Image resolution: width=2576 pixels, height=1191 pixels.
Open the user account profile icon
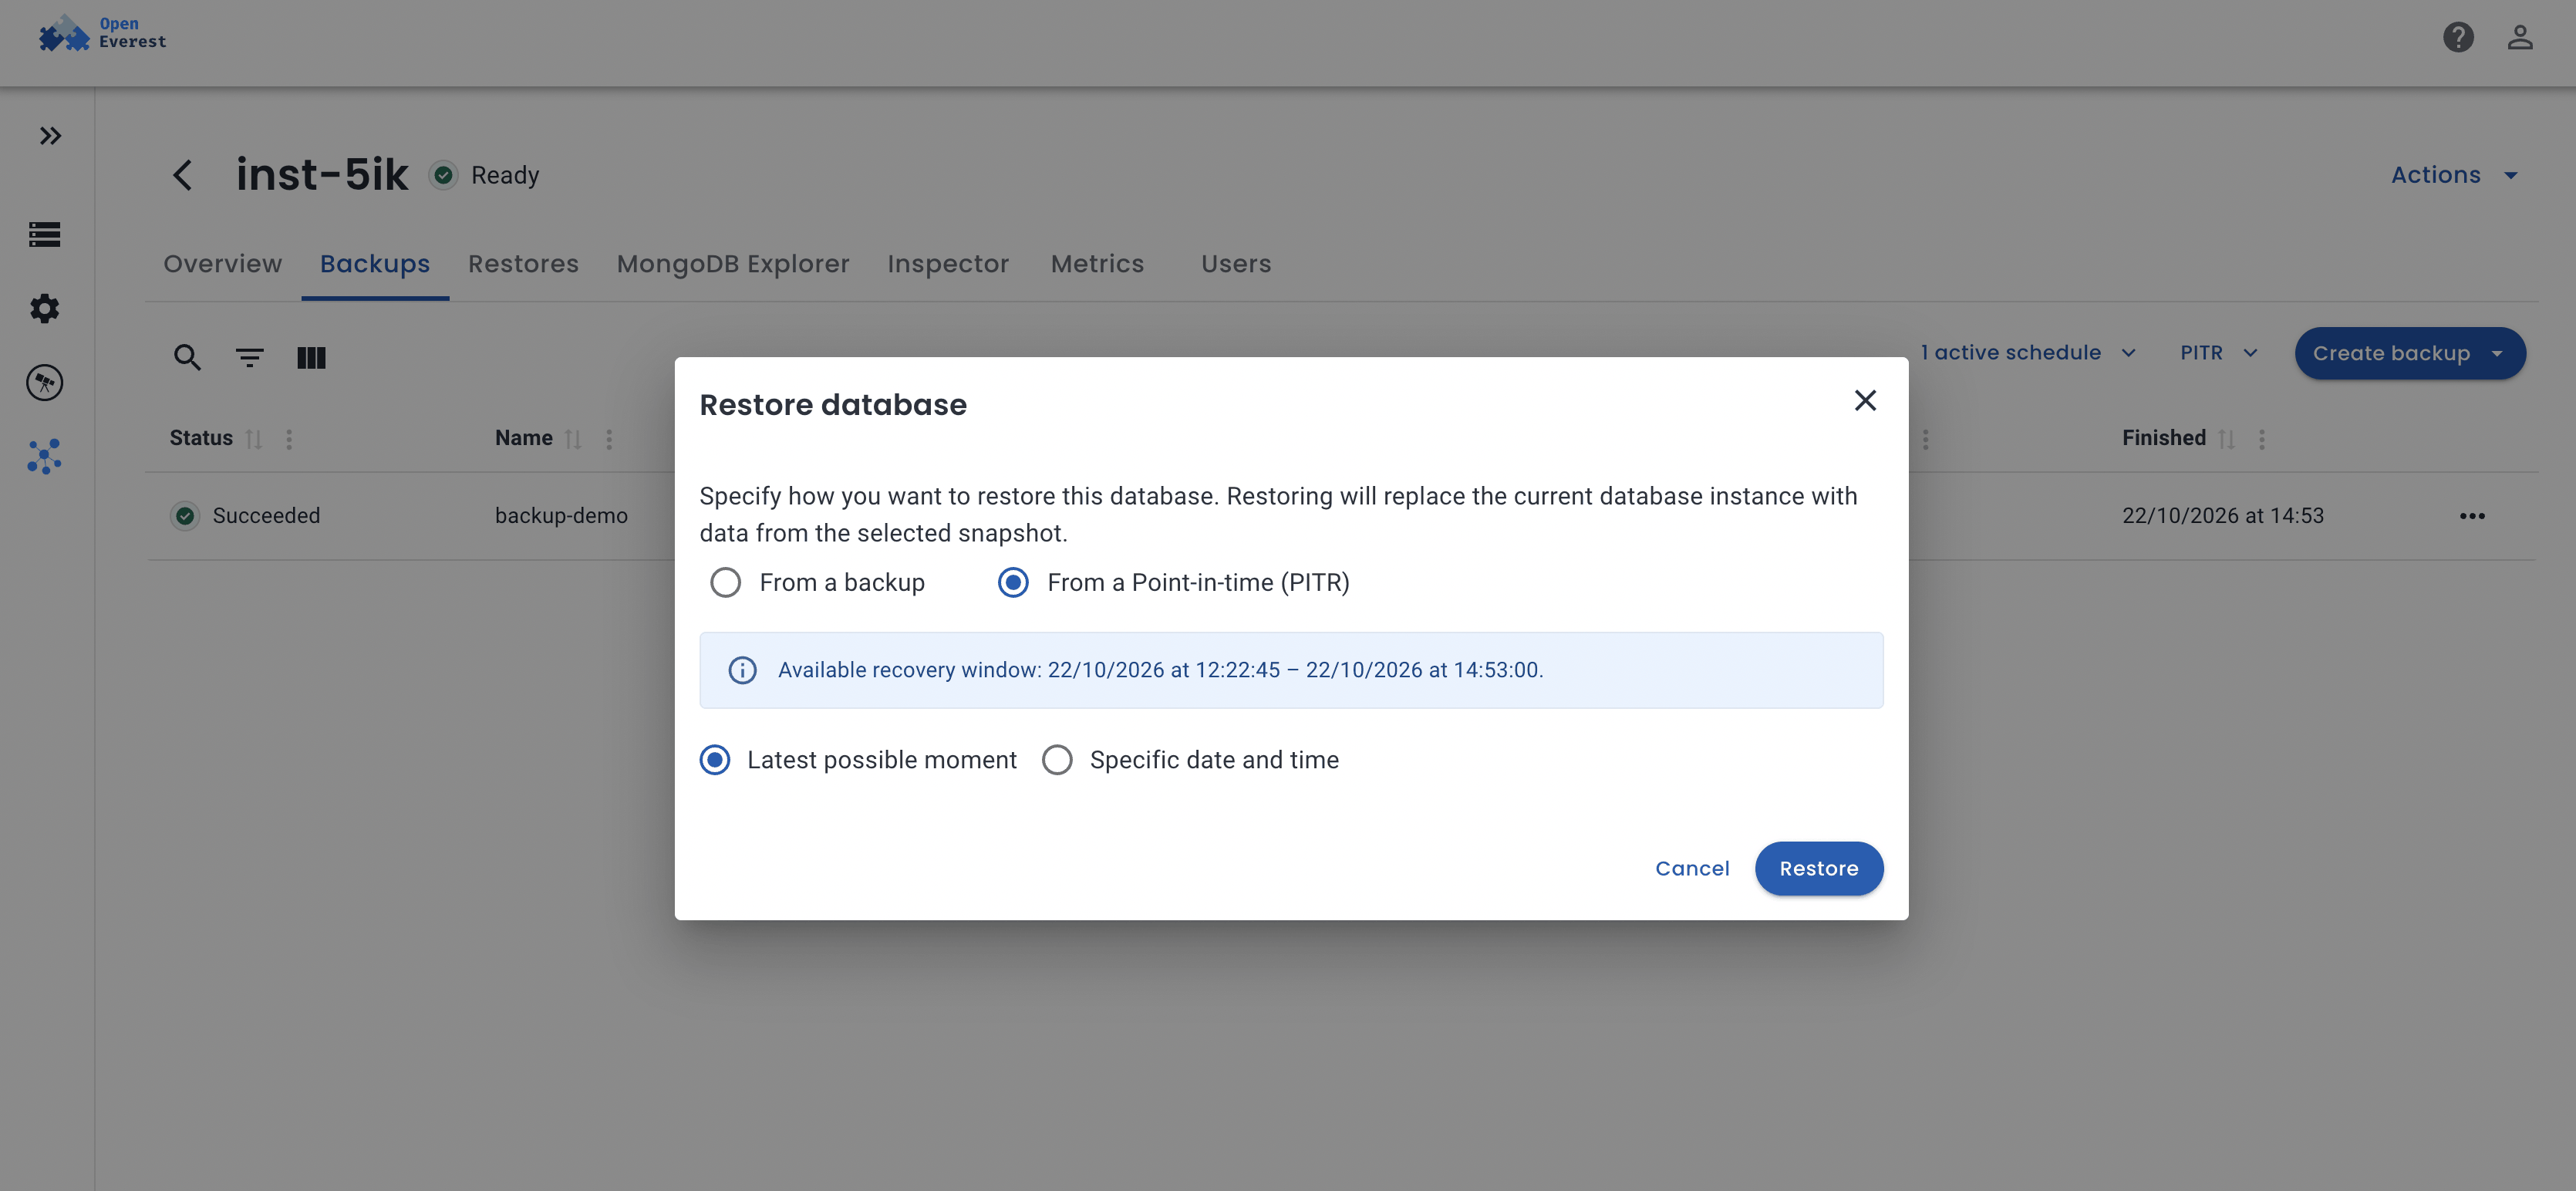(x=2520, y=38)
